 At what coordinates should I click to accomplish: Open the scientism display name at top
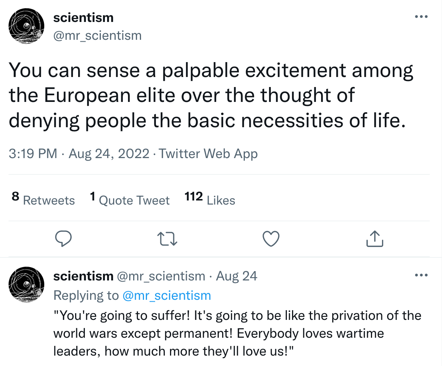pos(83,17)
